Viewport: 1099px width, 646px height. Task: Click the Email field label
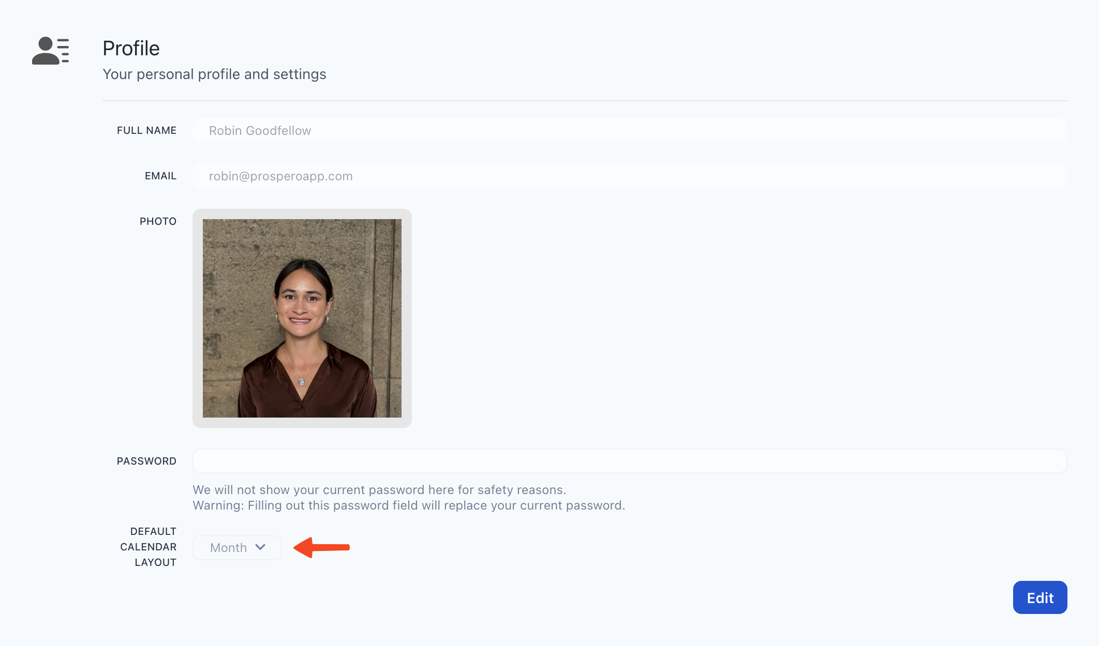click(160, 176)
